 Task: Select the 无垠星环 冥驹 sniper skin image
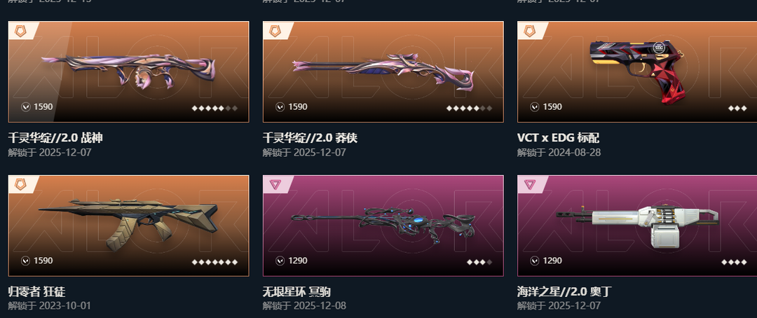(x=383, y=226)
